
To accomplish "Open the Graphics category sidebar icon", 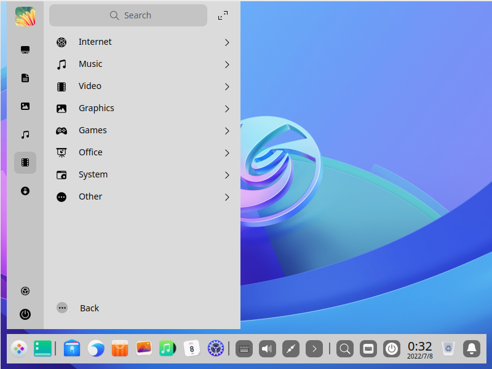I will (x=25, y=106).
